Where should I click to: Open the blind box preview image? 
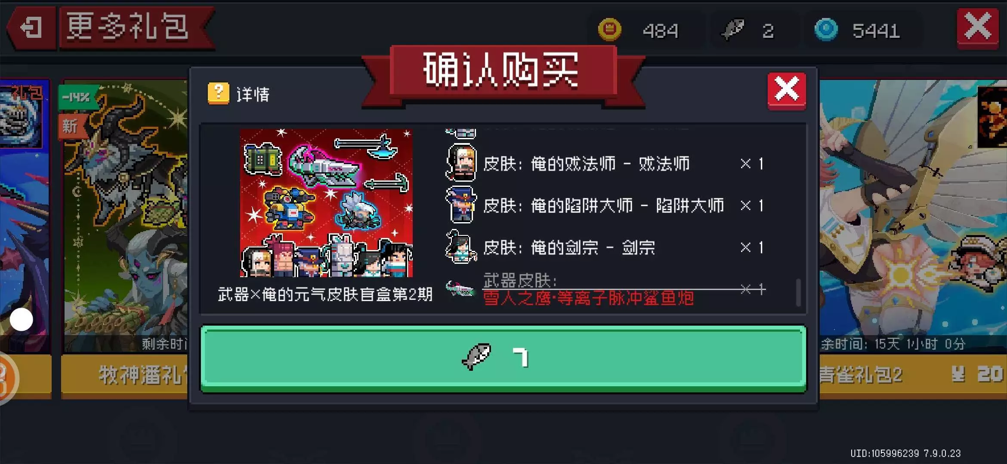326,203
